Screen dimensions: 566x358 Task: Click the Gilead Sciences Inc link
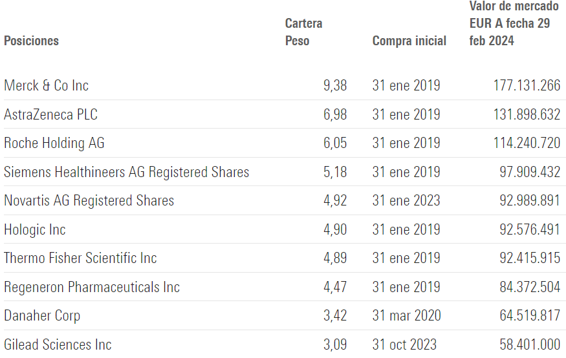coord(58,344)
